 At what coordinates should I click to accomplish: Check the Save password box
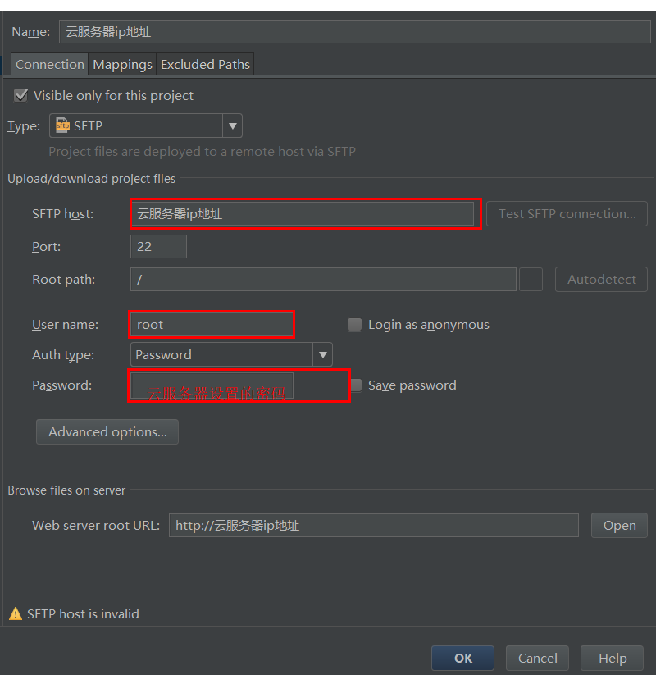[356, 385]
